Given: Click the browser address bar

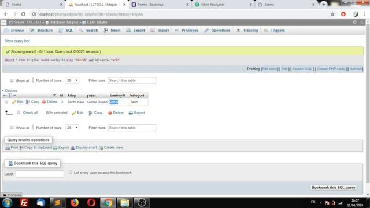Looking at the screenshot, I should click(179, 14).
